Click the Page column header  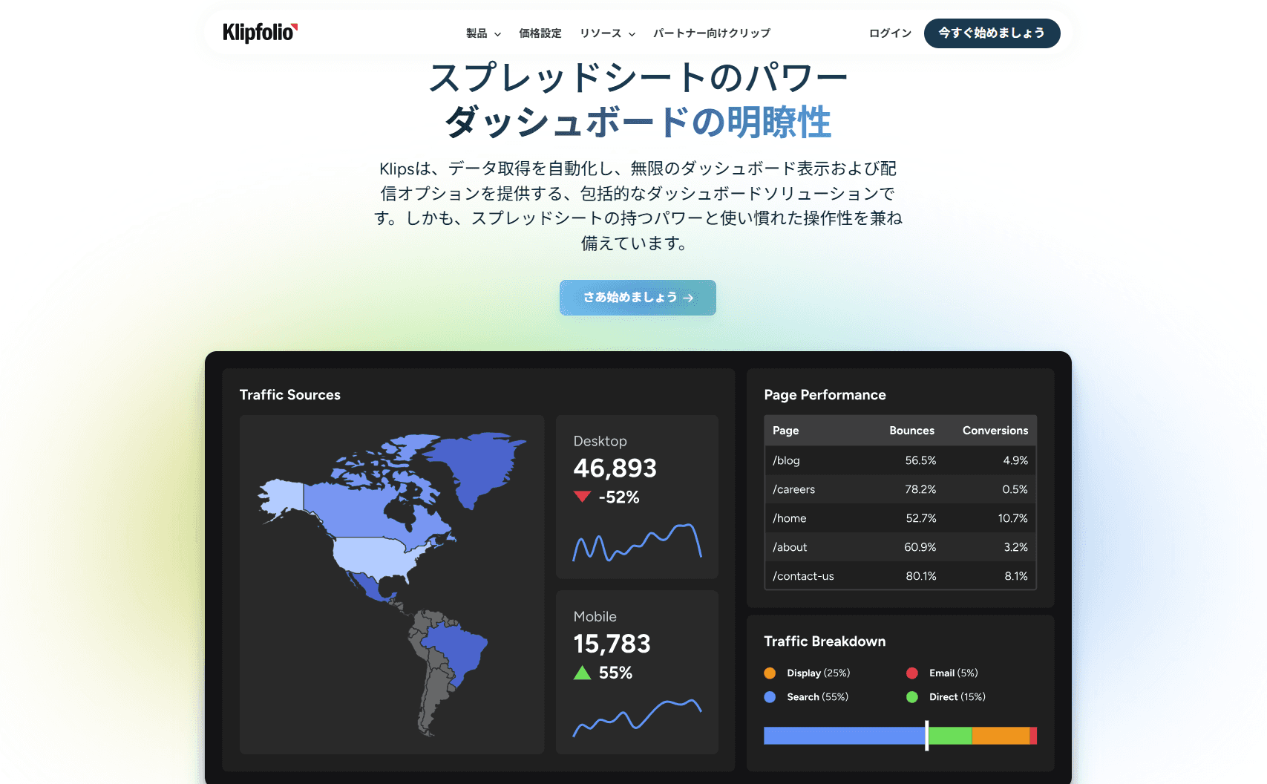[785, 431]
